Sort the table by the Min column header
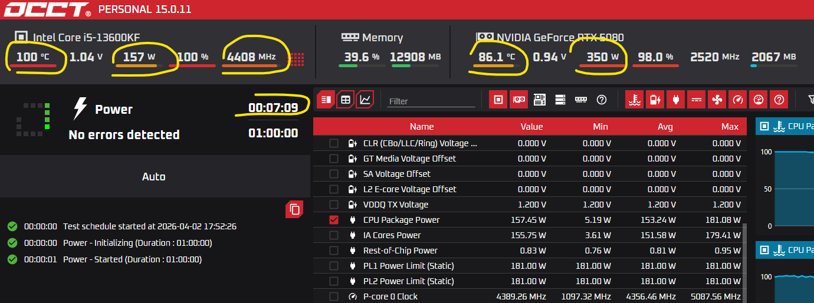 point(600,126)
